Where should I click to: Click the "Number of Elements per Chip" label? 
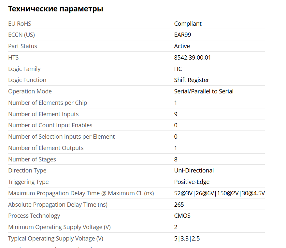[x=48, y=103]
